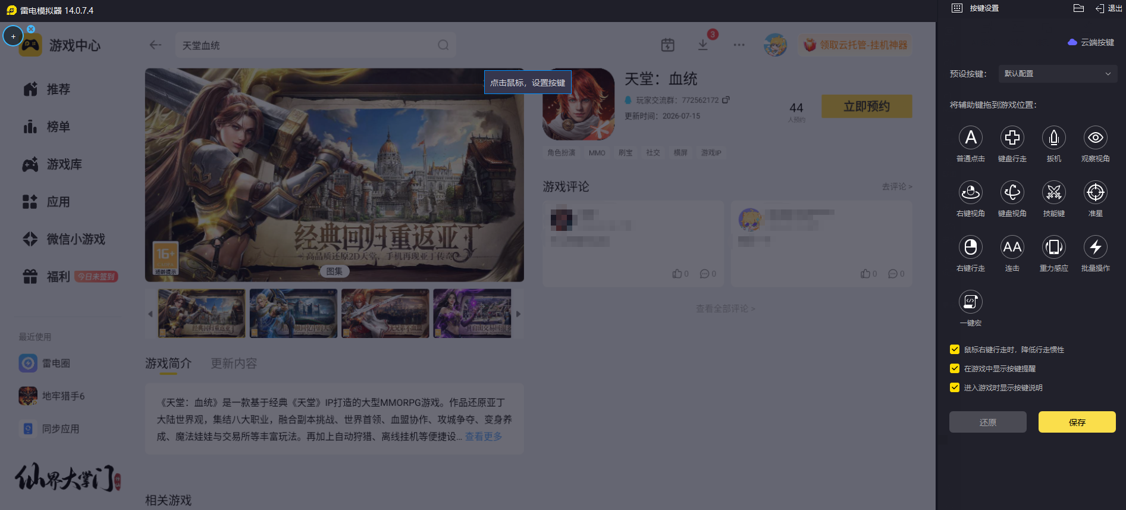The height and width of the screenshot is (510, 1126).
Task: Select the 一键宏 macro icon
Action: [x=971, y=302]
